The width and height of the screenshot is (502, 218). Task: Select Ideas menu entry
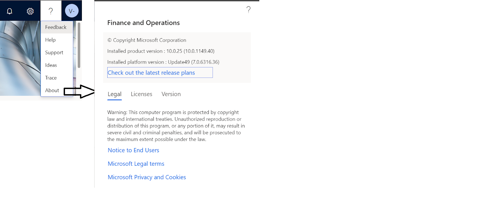pyautogui.click(x=57, y=65)
